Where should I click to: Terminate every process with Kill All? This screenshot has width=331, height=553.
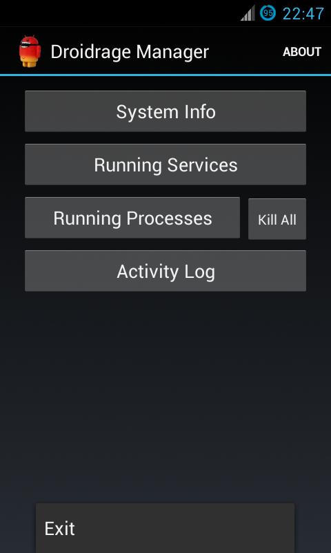[277, 219]
